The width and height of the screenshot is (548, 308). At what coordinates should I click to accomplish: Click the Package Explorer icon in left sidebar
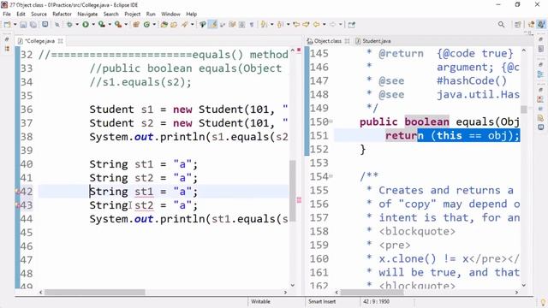[x=7, y=49]
